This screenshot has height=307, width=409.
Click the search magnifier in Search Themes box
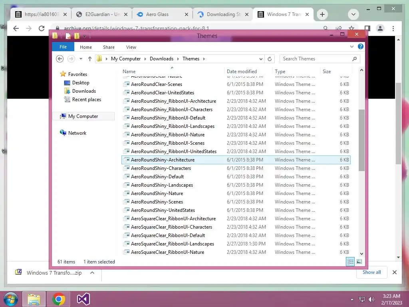coord(354,59)
